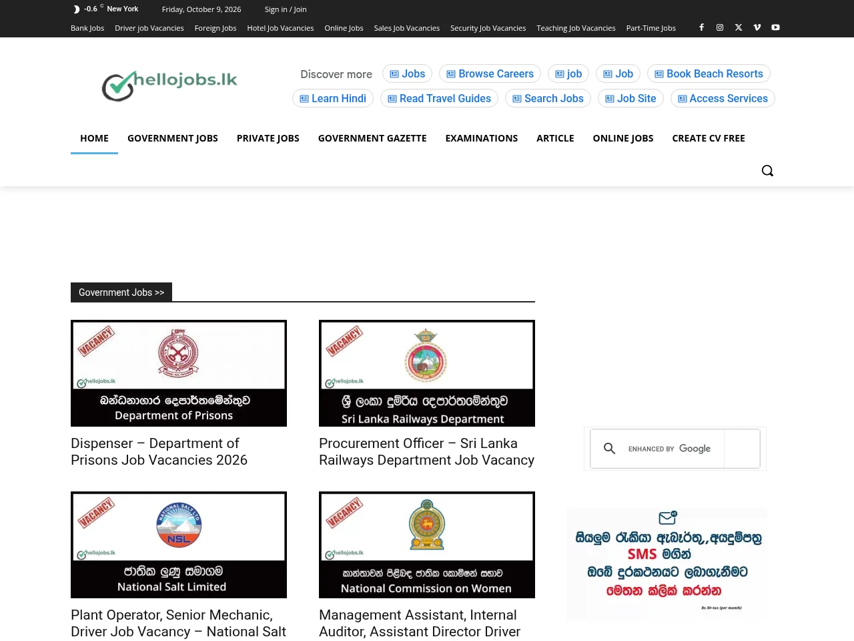Viewport: 854px width, 641px height.
Task: Open the ARTICLE menu item
Action: (555, 138)
